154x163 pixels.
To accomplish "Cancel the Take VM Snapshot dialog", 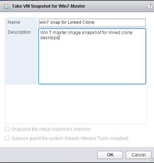I will pyautogui.click(x=139, y=155).
